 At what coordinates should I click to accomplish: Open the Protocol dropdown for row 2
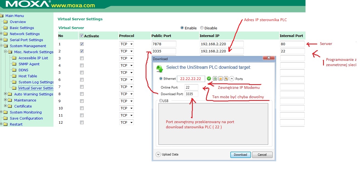click(x=126, y=51)
